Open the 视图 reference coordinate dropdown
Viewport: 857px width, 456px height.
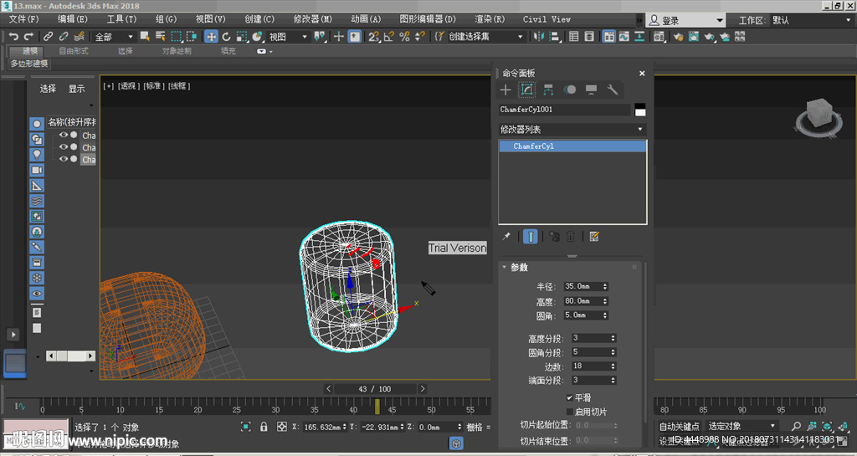click(289, 37)
